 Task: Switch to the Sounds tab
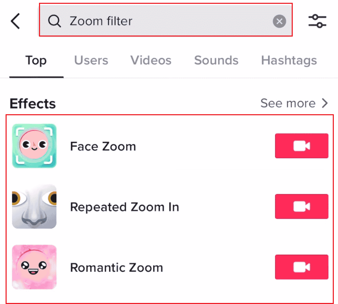[x=216, y=61]
